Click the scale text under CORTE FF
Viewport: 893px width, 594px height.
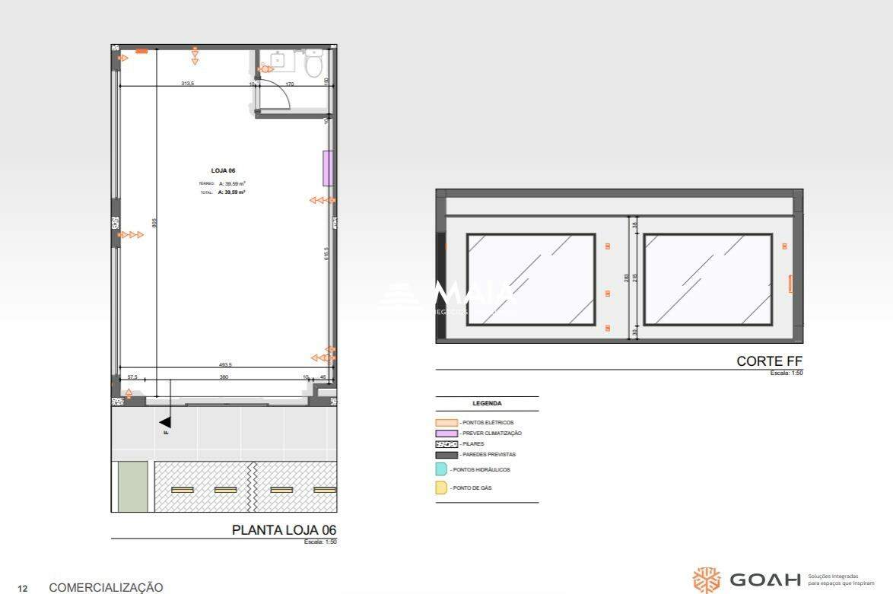[787, 373]
